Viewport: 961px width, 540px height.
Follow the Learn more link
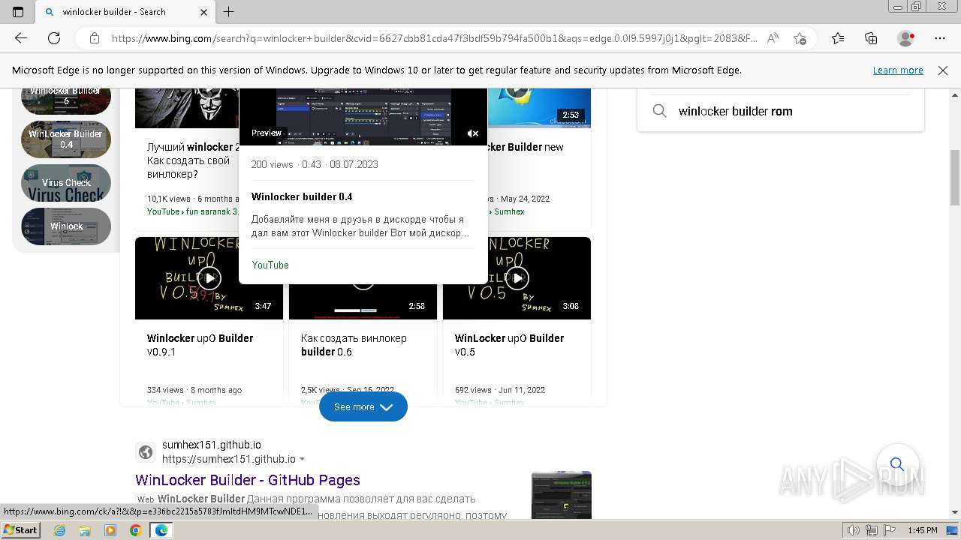tap(898, 70)
